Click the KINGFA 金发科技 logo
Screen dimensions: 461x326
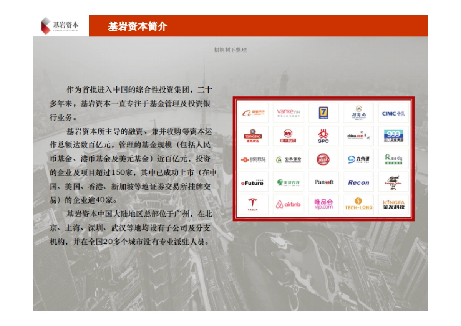point(393,204)
